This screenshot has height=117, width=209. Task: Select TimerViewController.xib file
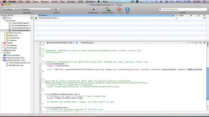click(x=20, y=63)
